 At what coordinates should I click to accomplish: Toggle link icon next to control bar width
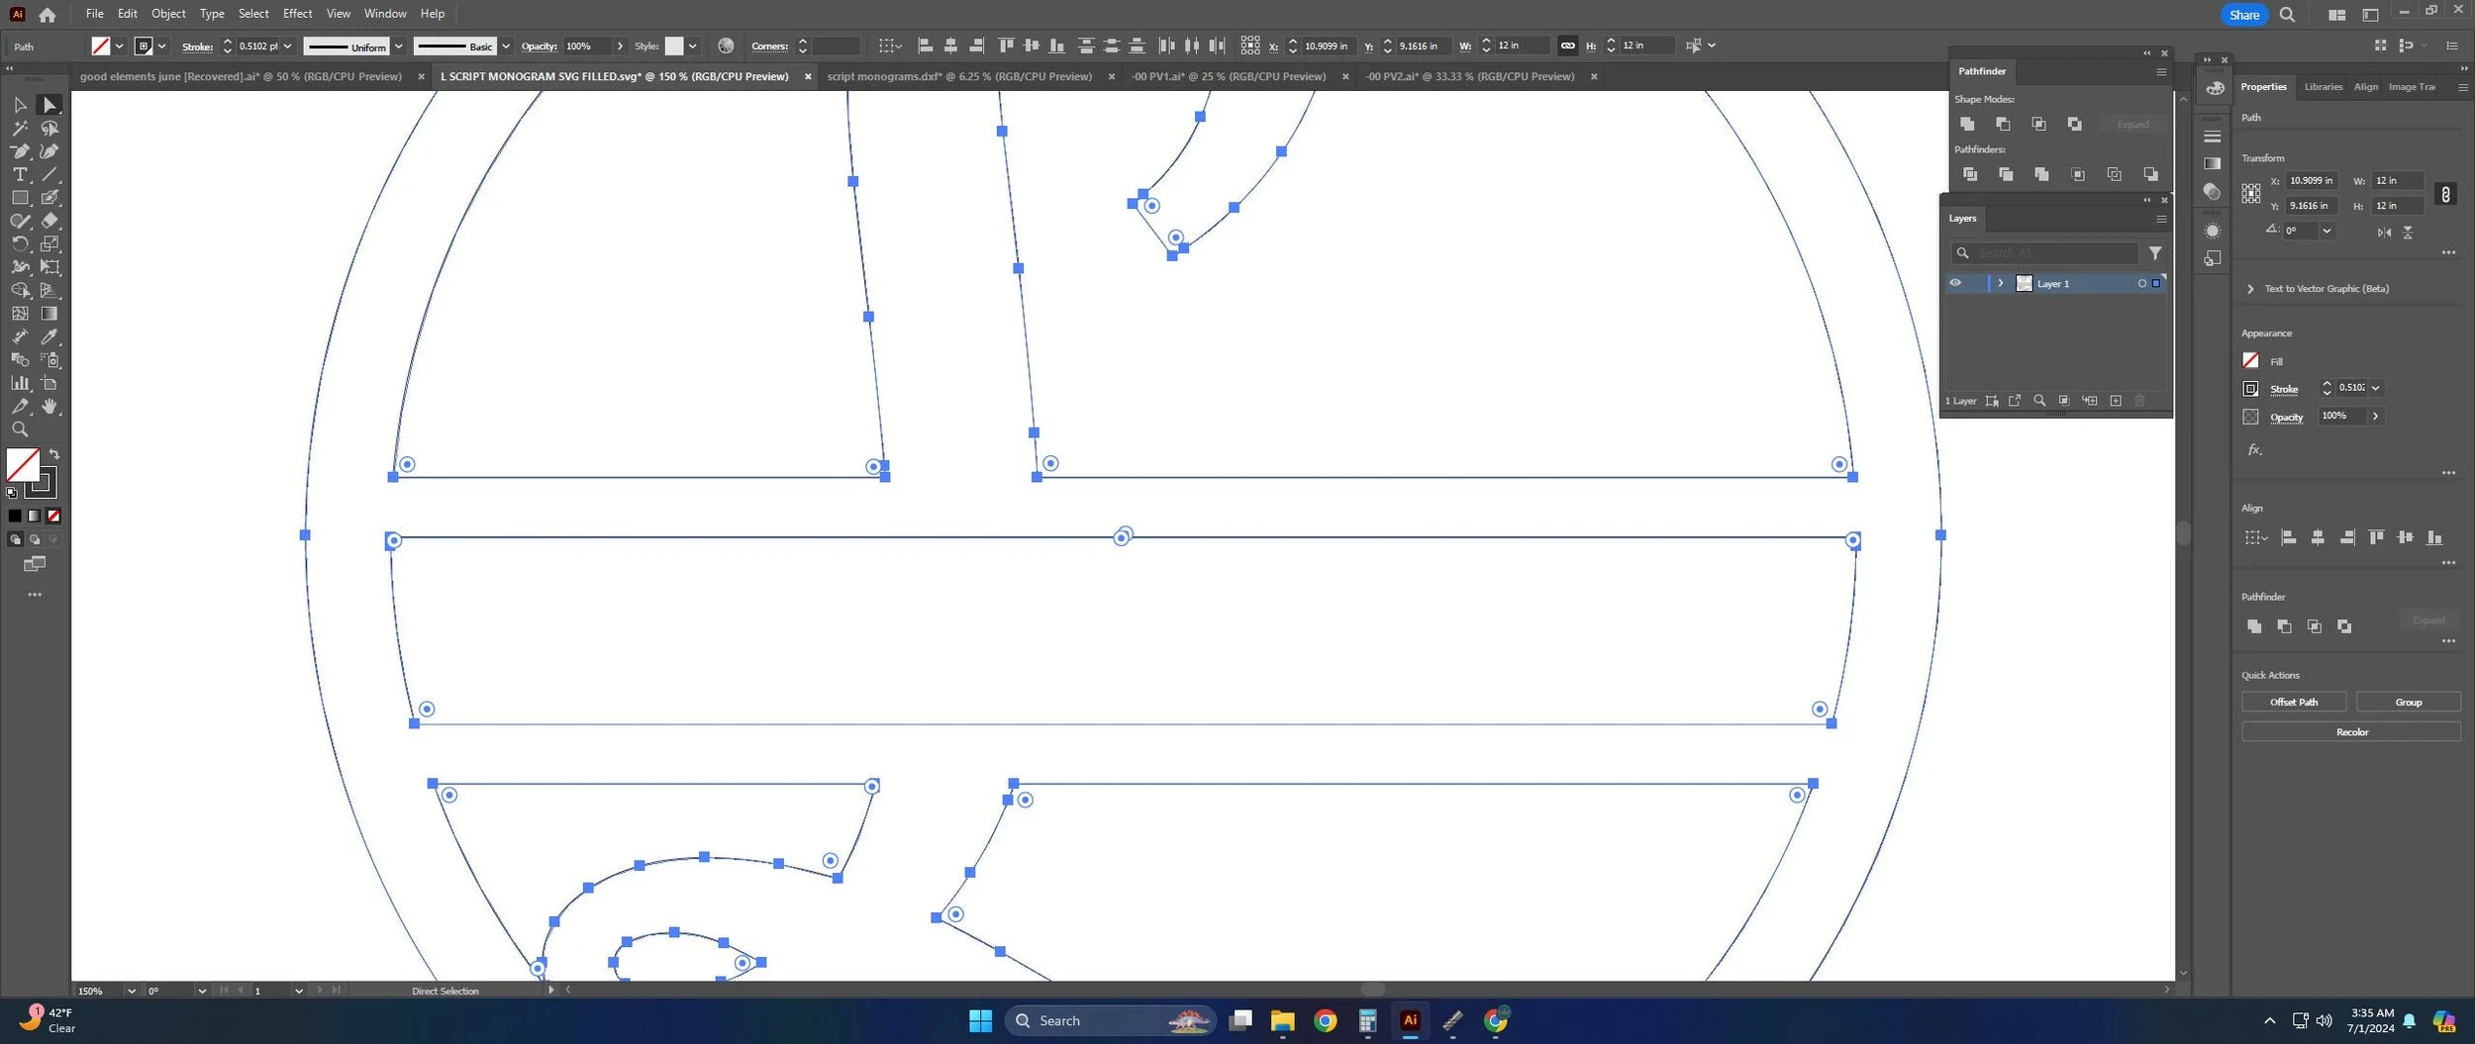click(1567, 46)
